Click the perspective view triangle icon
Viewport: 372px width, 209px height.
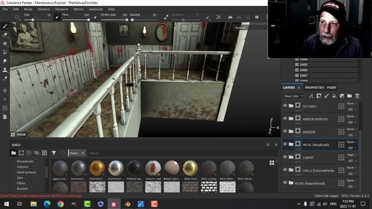[x=230, y=17]
